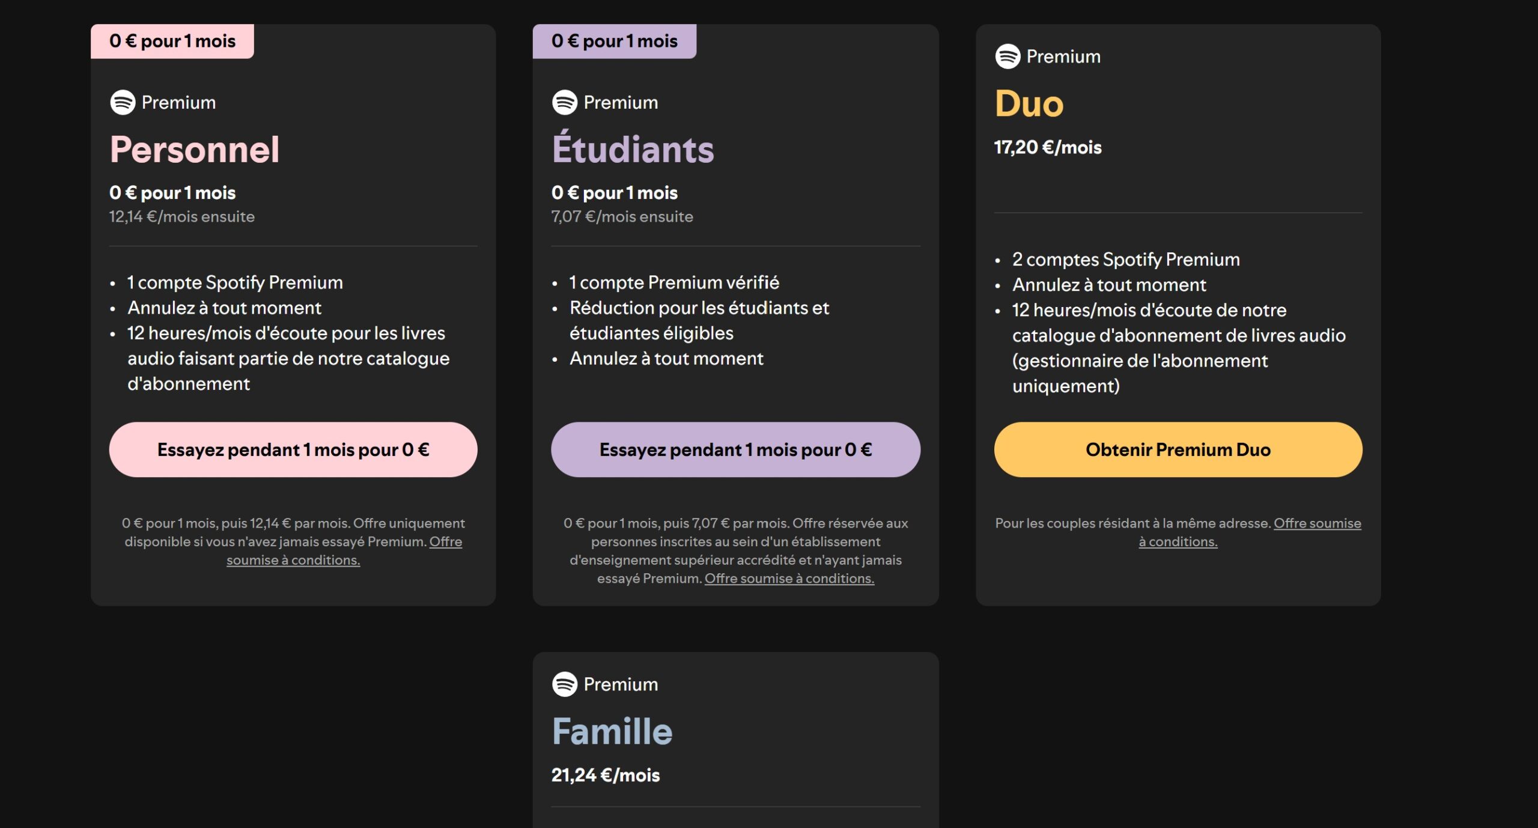Viewport: 1538px width, 828px height.
Task: Click the purple 0 € pour 1 mois badge
Action: coord(614,41)
